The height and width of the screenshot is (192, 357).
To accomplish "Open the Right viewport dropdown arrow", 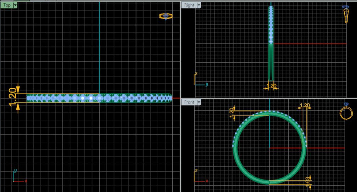I will [x=199, y=5].
